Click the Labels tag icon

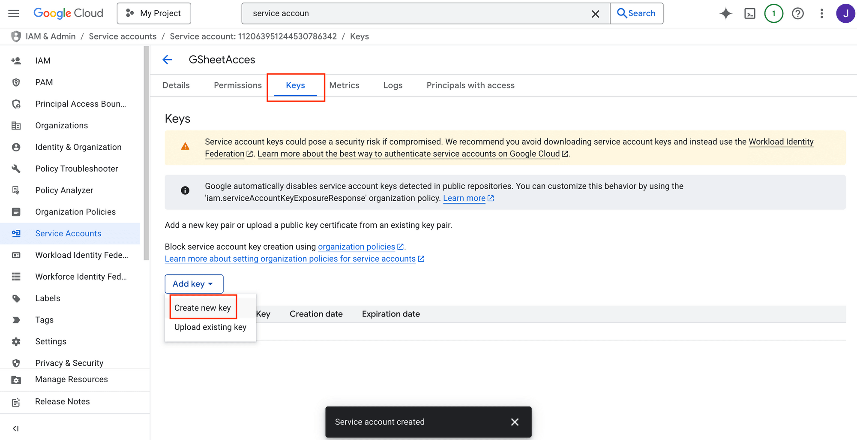pos(16,298)
